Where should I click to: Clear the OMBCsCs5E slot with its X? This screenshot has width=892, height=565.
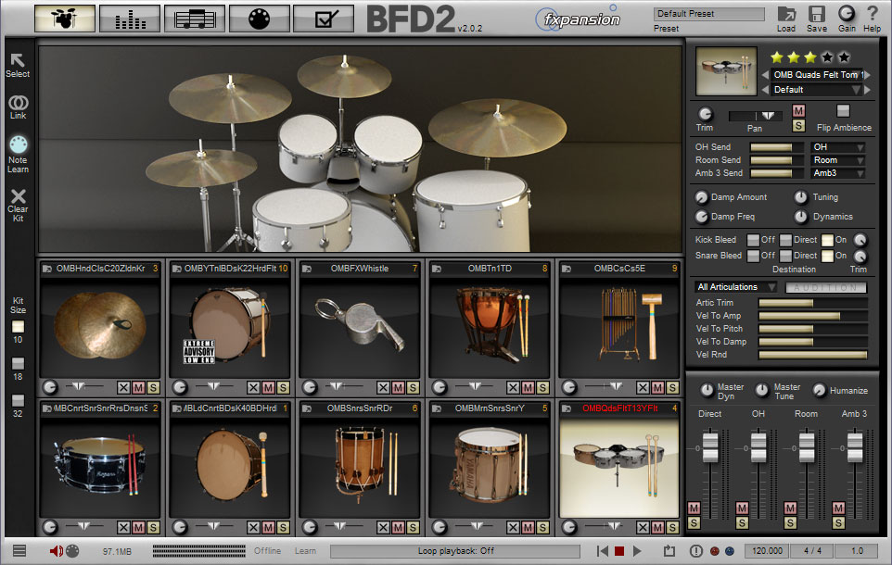tap(643, 388)
